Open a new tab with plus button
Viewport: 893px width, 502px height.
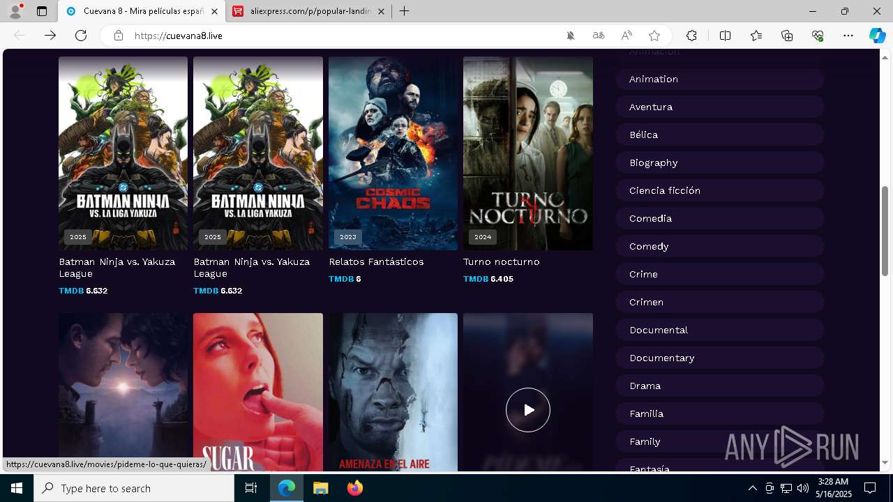(405, 11)
